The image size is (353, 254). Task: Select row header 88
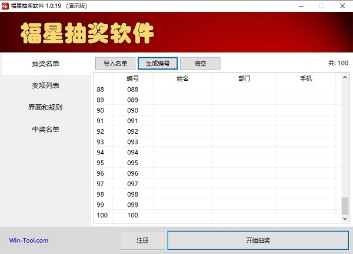tap(103, 90)
